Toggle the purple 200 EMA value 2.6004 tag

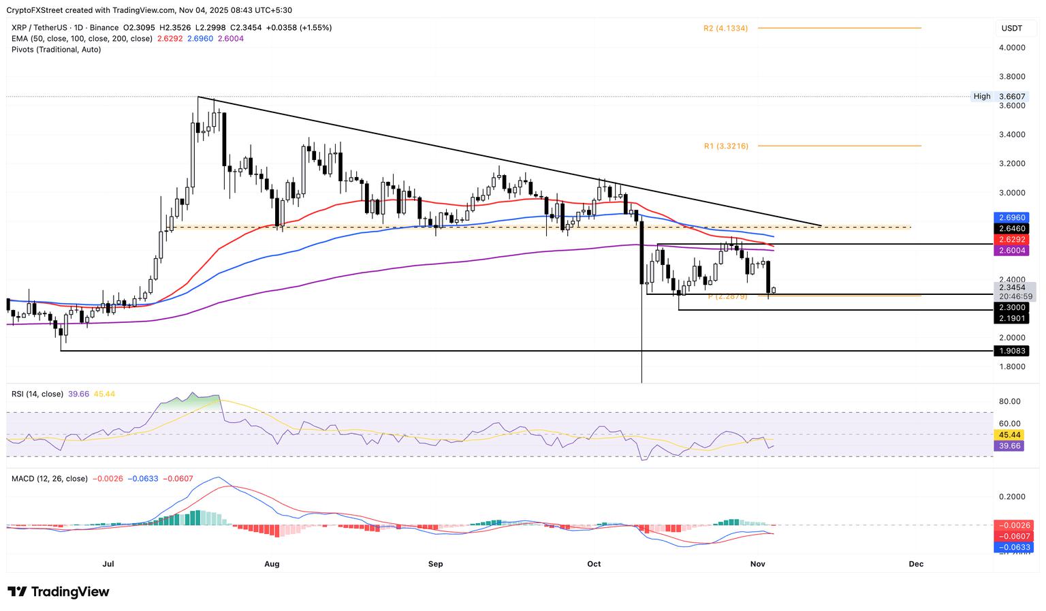pyautogui.click(x=1013, y=251)
